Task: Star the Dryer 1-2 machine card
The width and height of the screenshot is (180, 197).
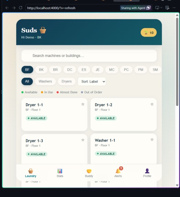Action: point(152,104)
